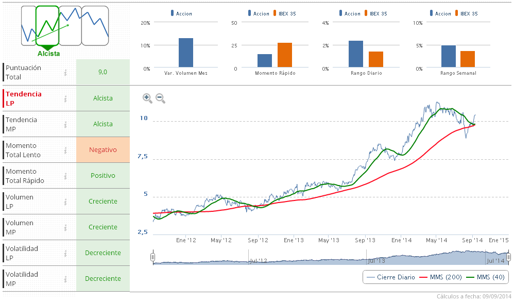Open info icon for Tendencia LP

pos(65,98)
